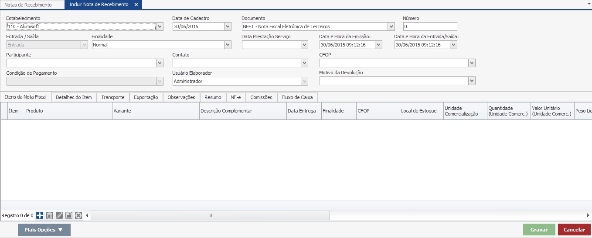Open the Finalidade dropdown

pos(228,45)
